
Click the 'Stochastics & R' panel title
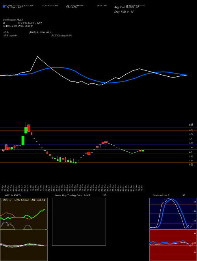coord(161,195)
